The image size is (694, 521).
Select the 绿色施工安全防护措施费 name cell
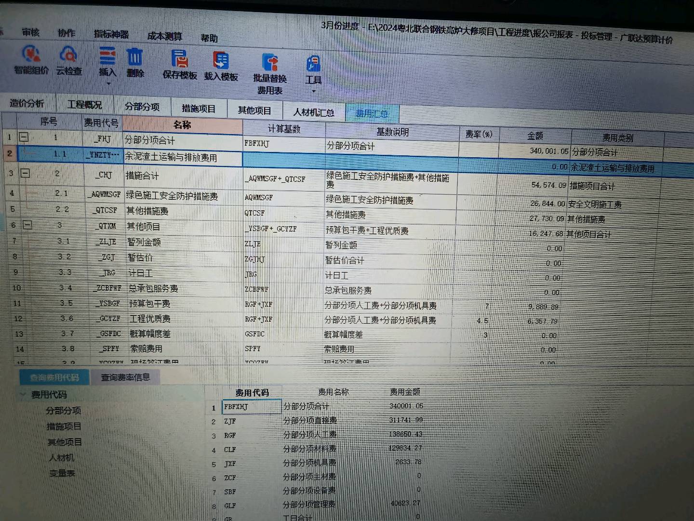tap(183, 196)
